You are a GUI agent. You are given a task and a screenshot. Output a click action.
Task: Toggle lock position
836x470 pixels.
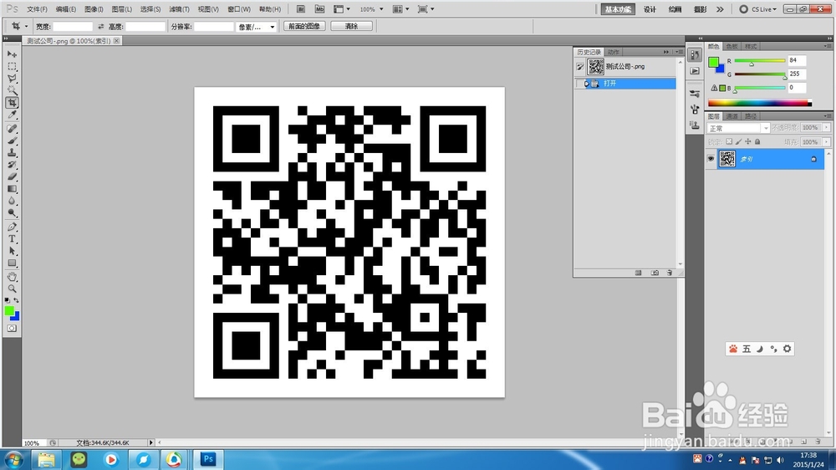[748, 142]
